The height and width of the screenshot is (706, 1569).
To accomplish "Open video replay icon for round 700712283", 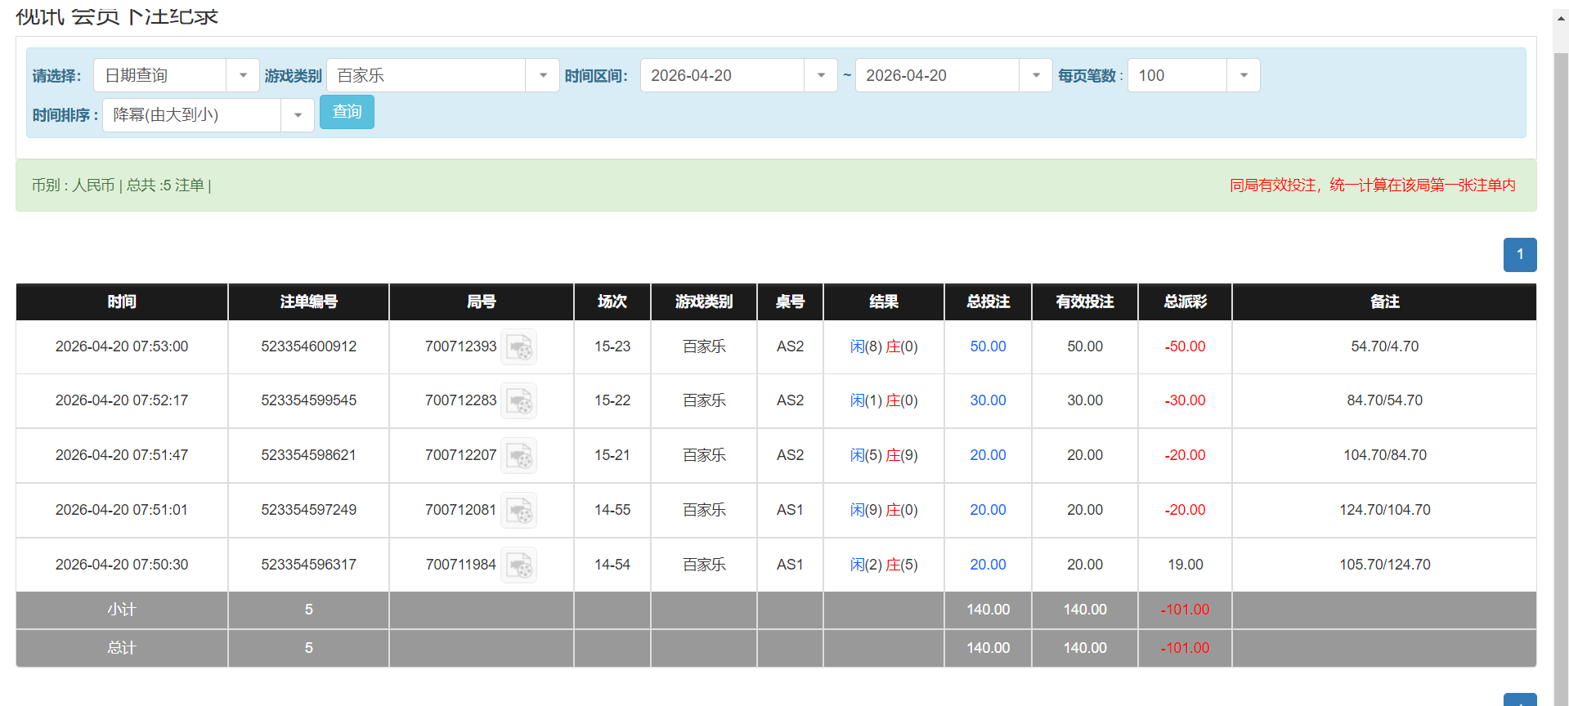I will 518,400.
